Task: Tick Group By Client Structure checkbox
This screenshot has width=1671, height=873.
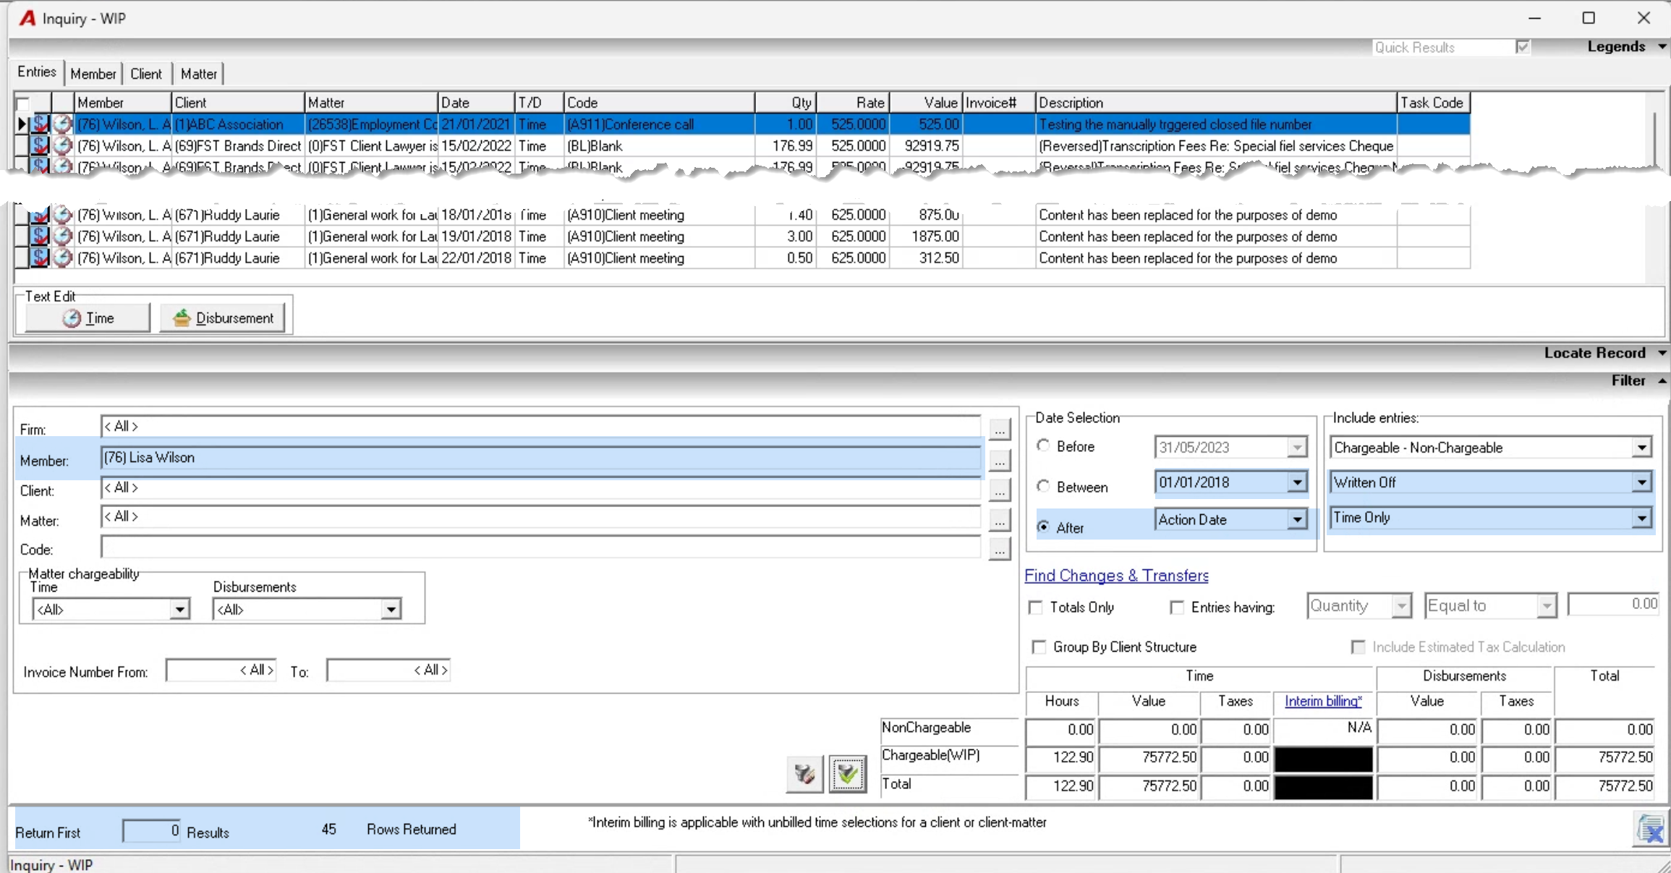Action: (1039, 647)
